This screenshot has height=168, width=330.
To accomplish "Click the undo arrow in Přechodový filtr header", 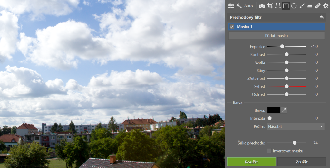I will (321, 17).
